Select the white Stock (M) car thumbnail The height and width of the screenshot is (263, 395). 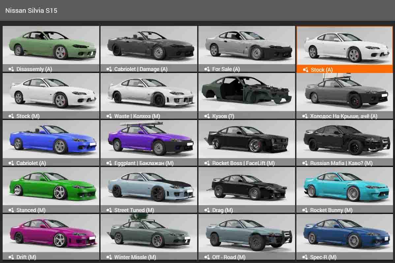click(x=51, y=92)
